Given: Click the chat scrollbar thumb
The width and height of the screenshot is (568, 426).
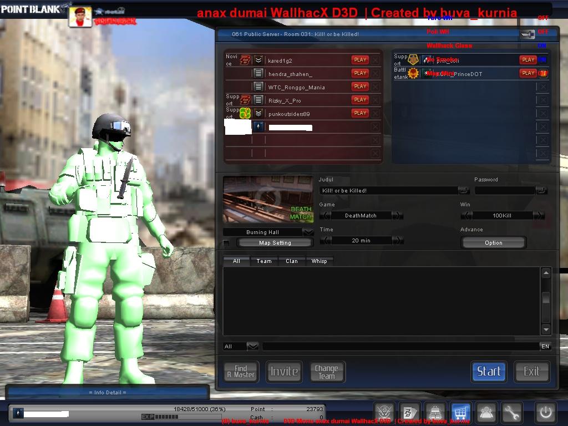Looking at the screenshot, I should pos(546,298).
